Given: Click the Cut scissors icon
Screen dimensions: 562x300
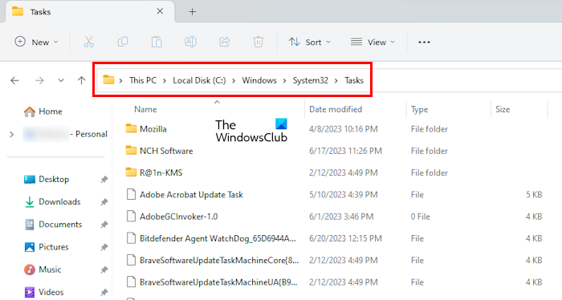Looking at the screenshot, I should point(89,42).
